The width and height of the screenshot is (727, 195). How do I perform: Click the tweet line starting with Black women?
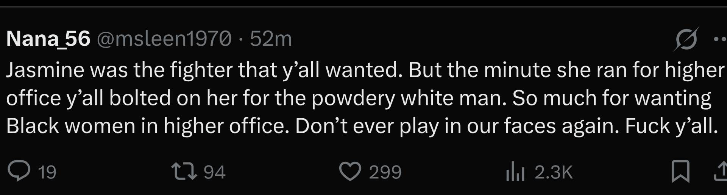tap(362, 126)
